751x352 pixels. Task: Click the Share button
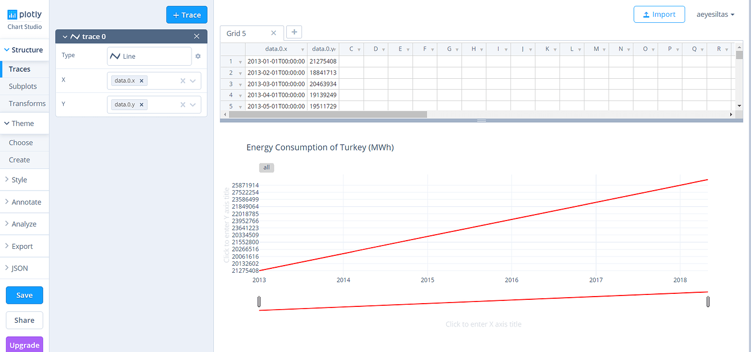tap(24, 320)
